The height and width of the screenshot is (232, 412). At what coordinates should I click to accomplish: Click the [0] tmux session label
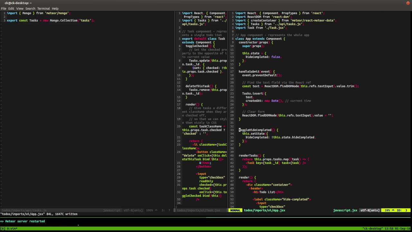coord(3,228)
